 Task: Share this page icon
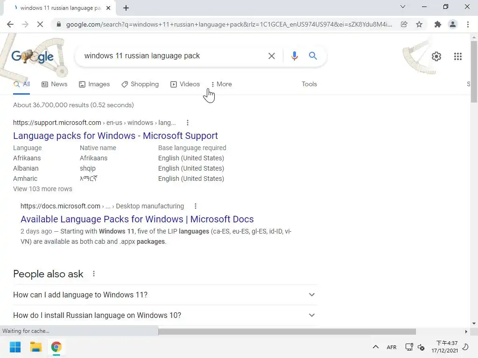click(404, 24)
